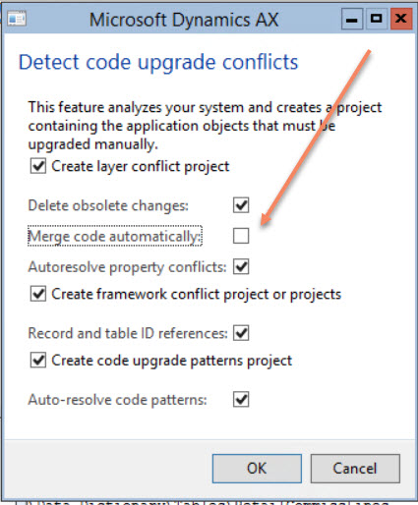This screenshot has width=418, height=505.
Task: Close the Detect code upgrade conflicts dialog
Action: [401, 19]
